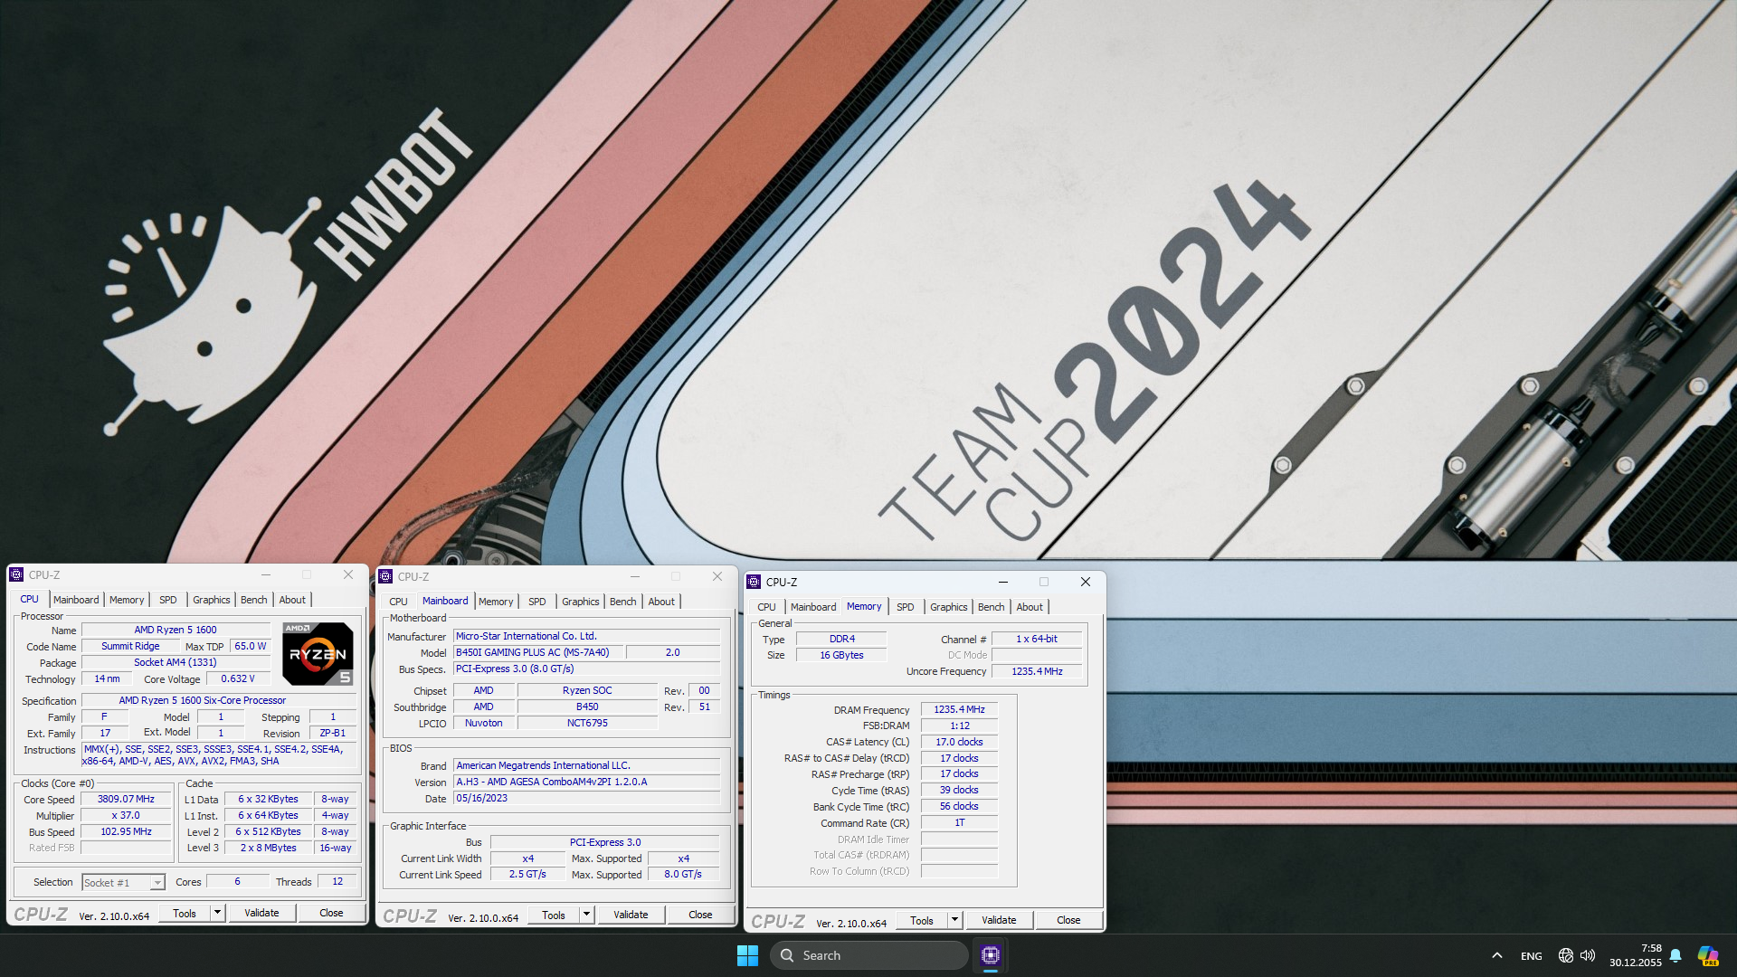Open Bench tab in the Memory window
Image resolution: width=1737 pixels, height=977 pixels.
click(x=992, y=607)
